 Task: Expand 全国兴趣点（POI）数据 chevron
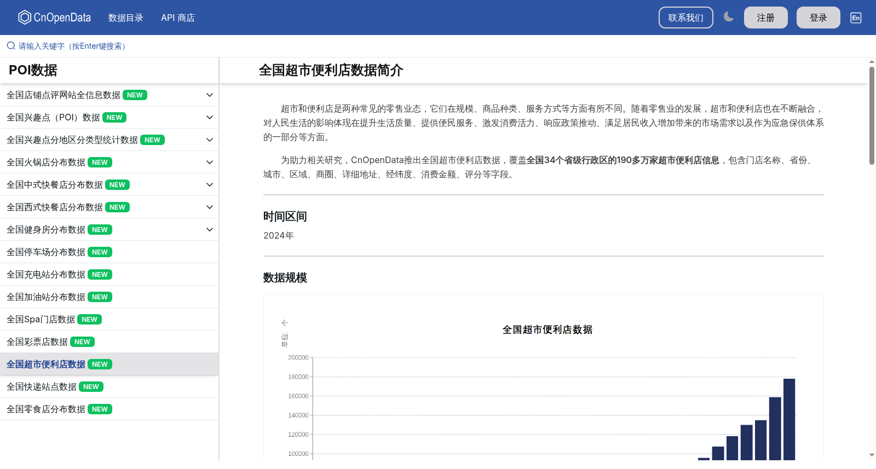pyautogui.click(x=209, y=118)
